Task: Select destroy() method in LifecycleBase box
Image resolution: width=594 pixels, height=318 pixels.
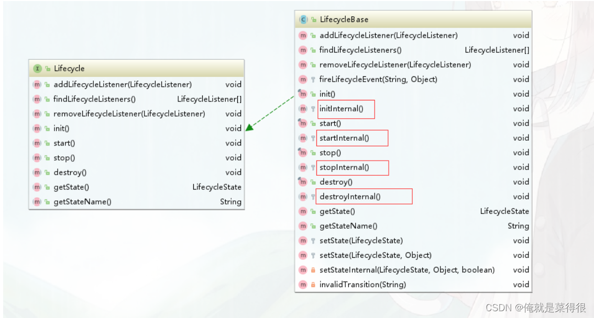Action: tap(336, 182)
